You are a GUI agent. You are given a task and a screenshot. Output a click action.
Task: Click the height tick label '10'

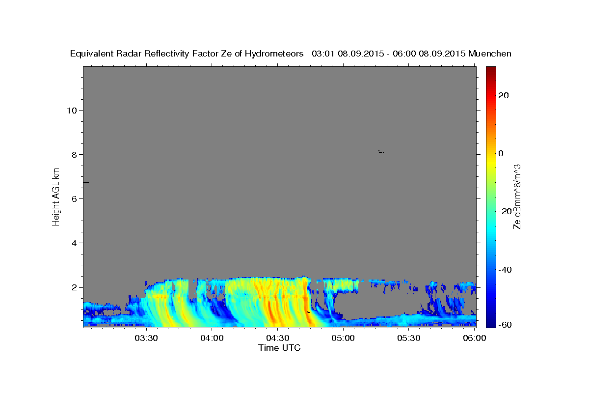(x=71, y=111)
